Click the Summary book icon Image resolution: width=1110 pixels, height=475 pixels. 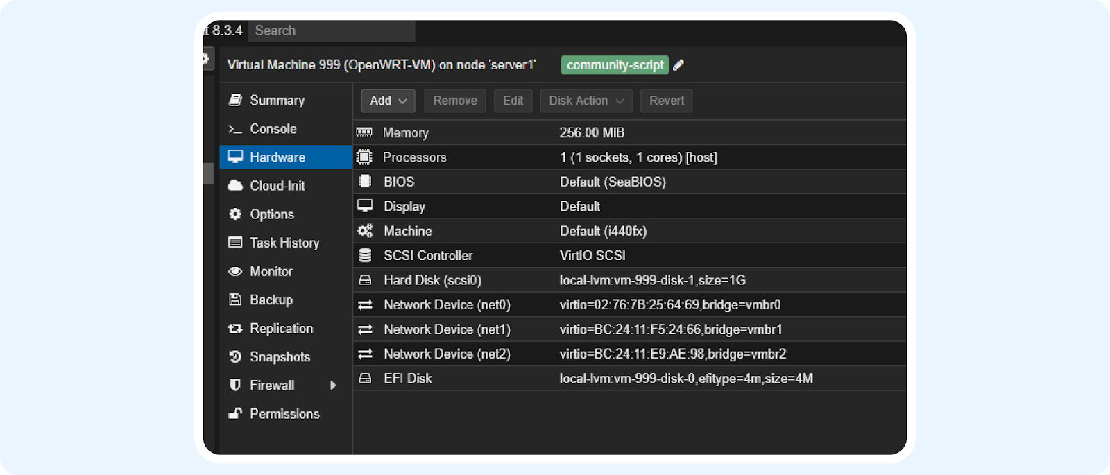235,101
